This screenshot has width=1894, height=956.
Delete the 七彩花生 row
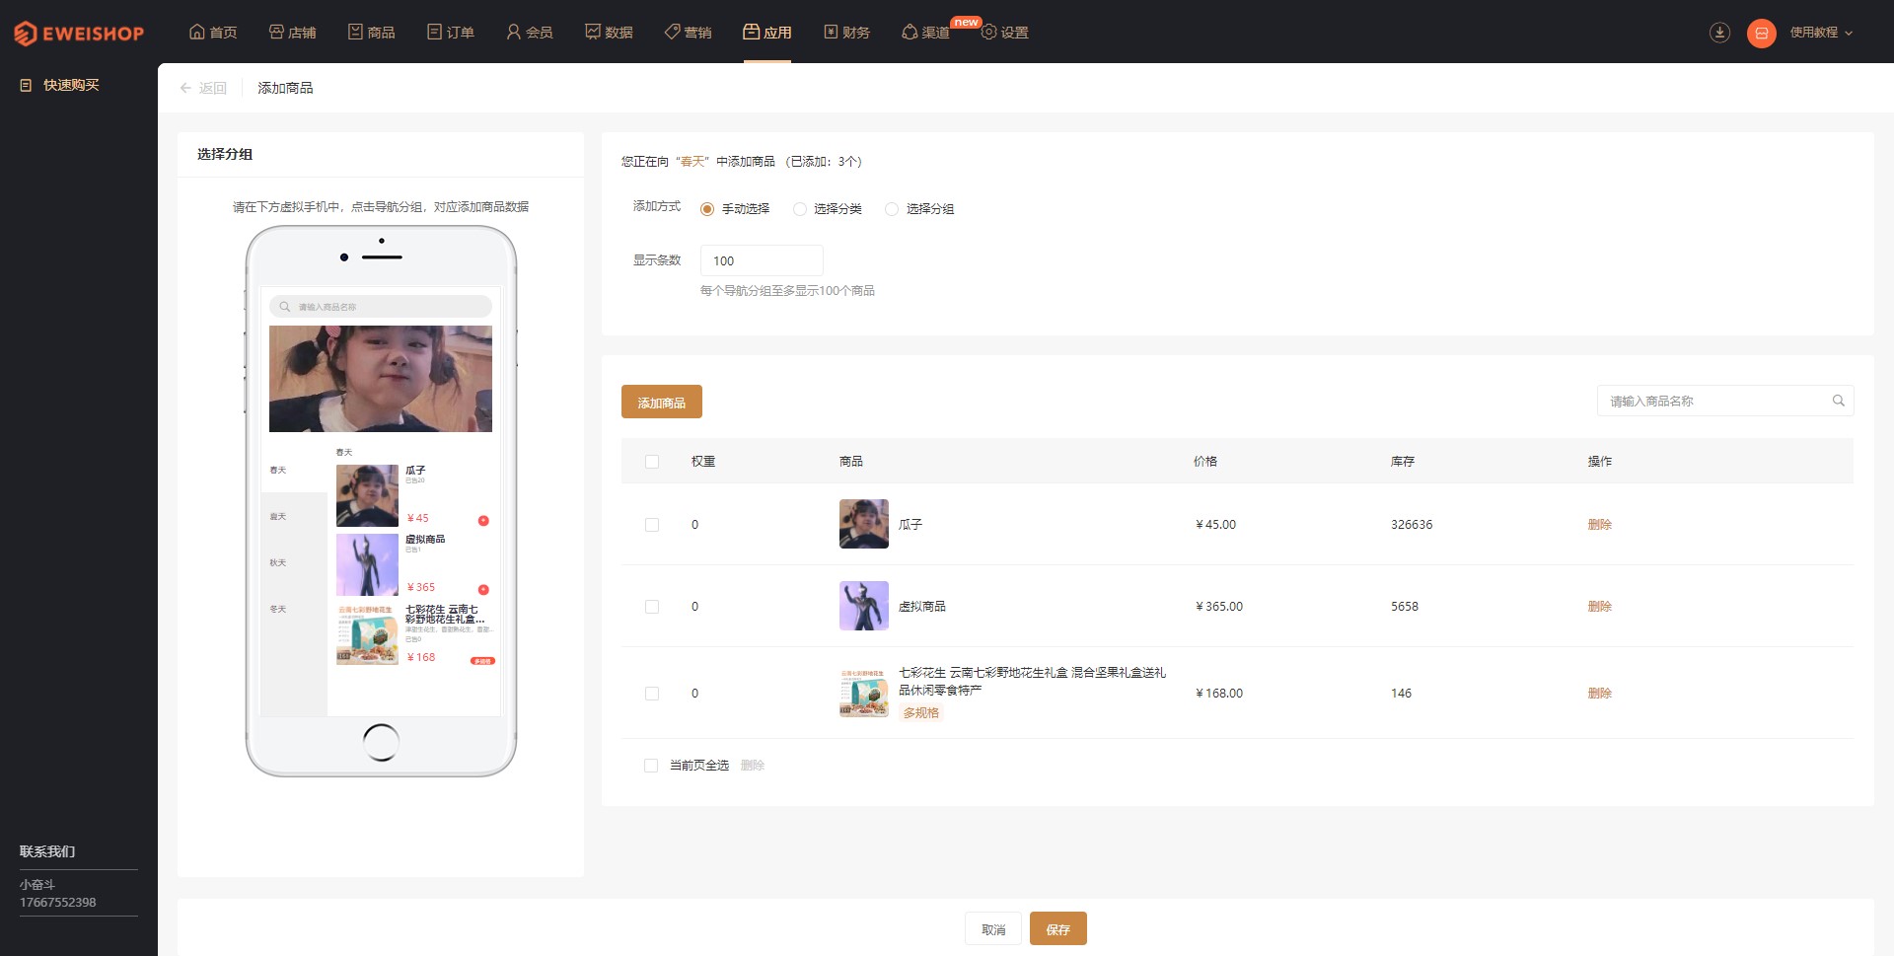point(1599,694)
